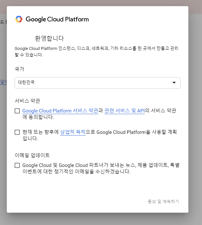Open the 국가 dropdown showing 대한민국
Screen dimensions: 202x225
click(x=98, y=83)
